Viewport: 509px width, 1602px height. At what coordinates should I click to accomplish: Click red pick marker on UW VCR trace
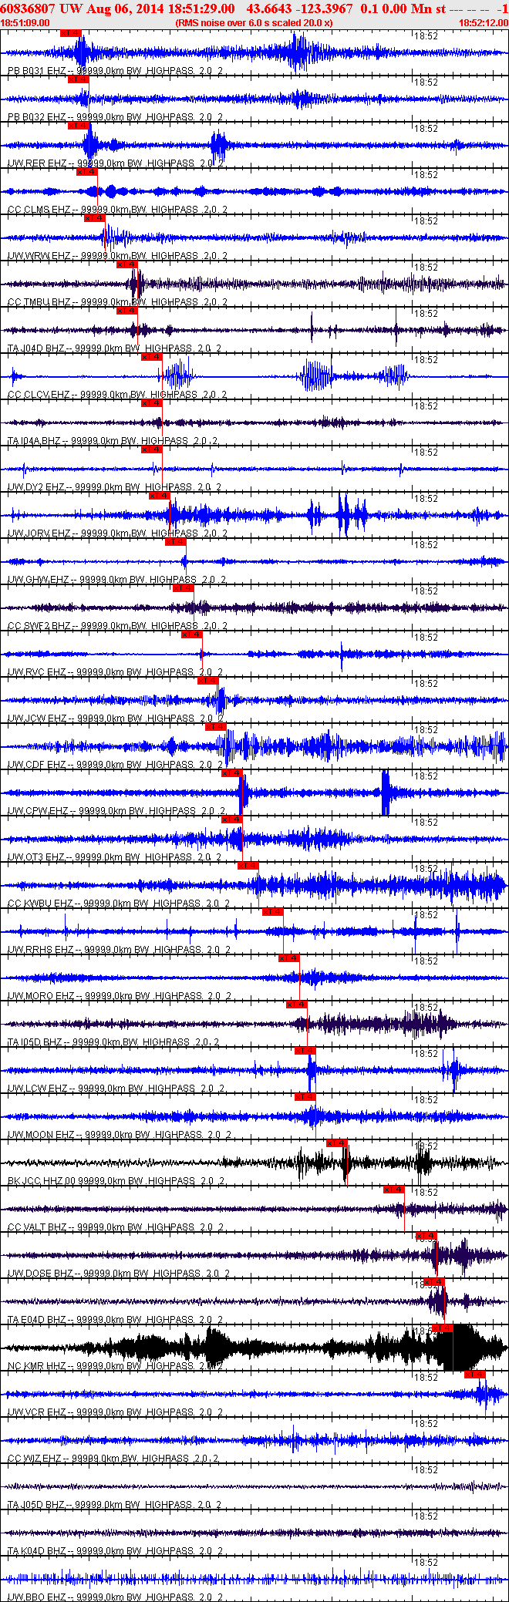[474, 1375]
